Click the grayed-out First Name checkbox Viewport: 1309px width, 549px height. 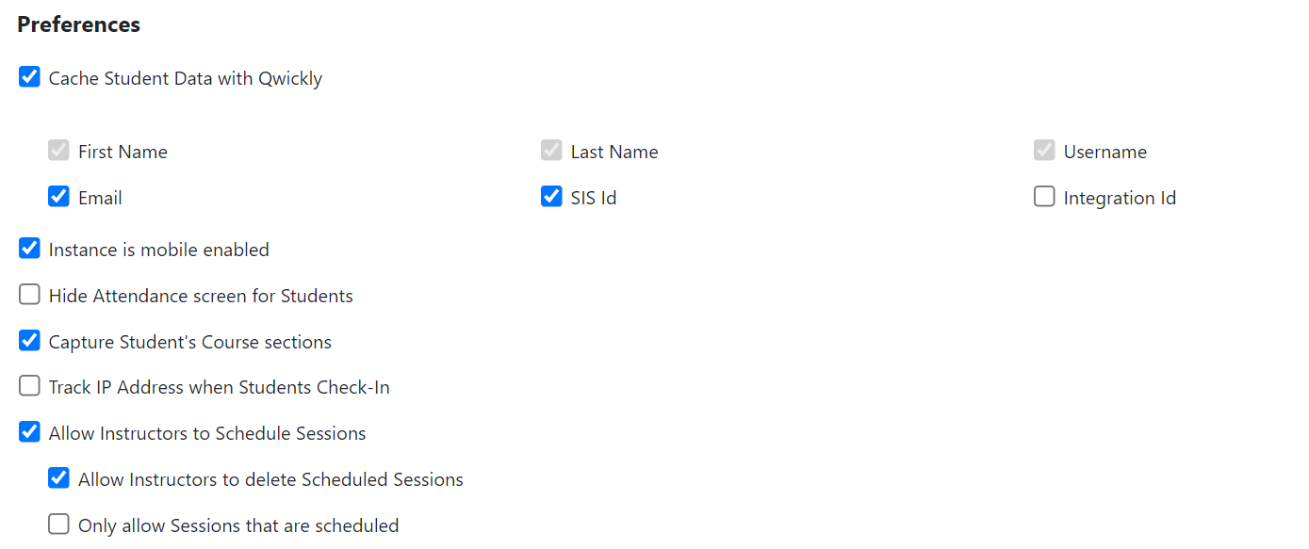coord(58,151)
